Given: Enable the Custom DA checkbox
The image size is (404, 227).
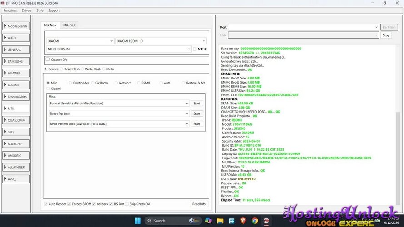Looking at the screenshot, I should [x=48, y=59].
